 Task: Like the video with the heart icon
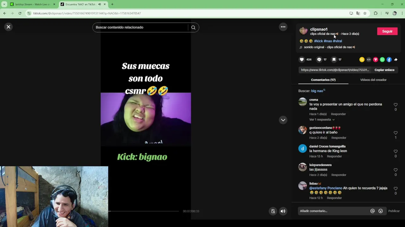302,59
